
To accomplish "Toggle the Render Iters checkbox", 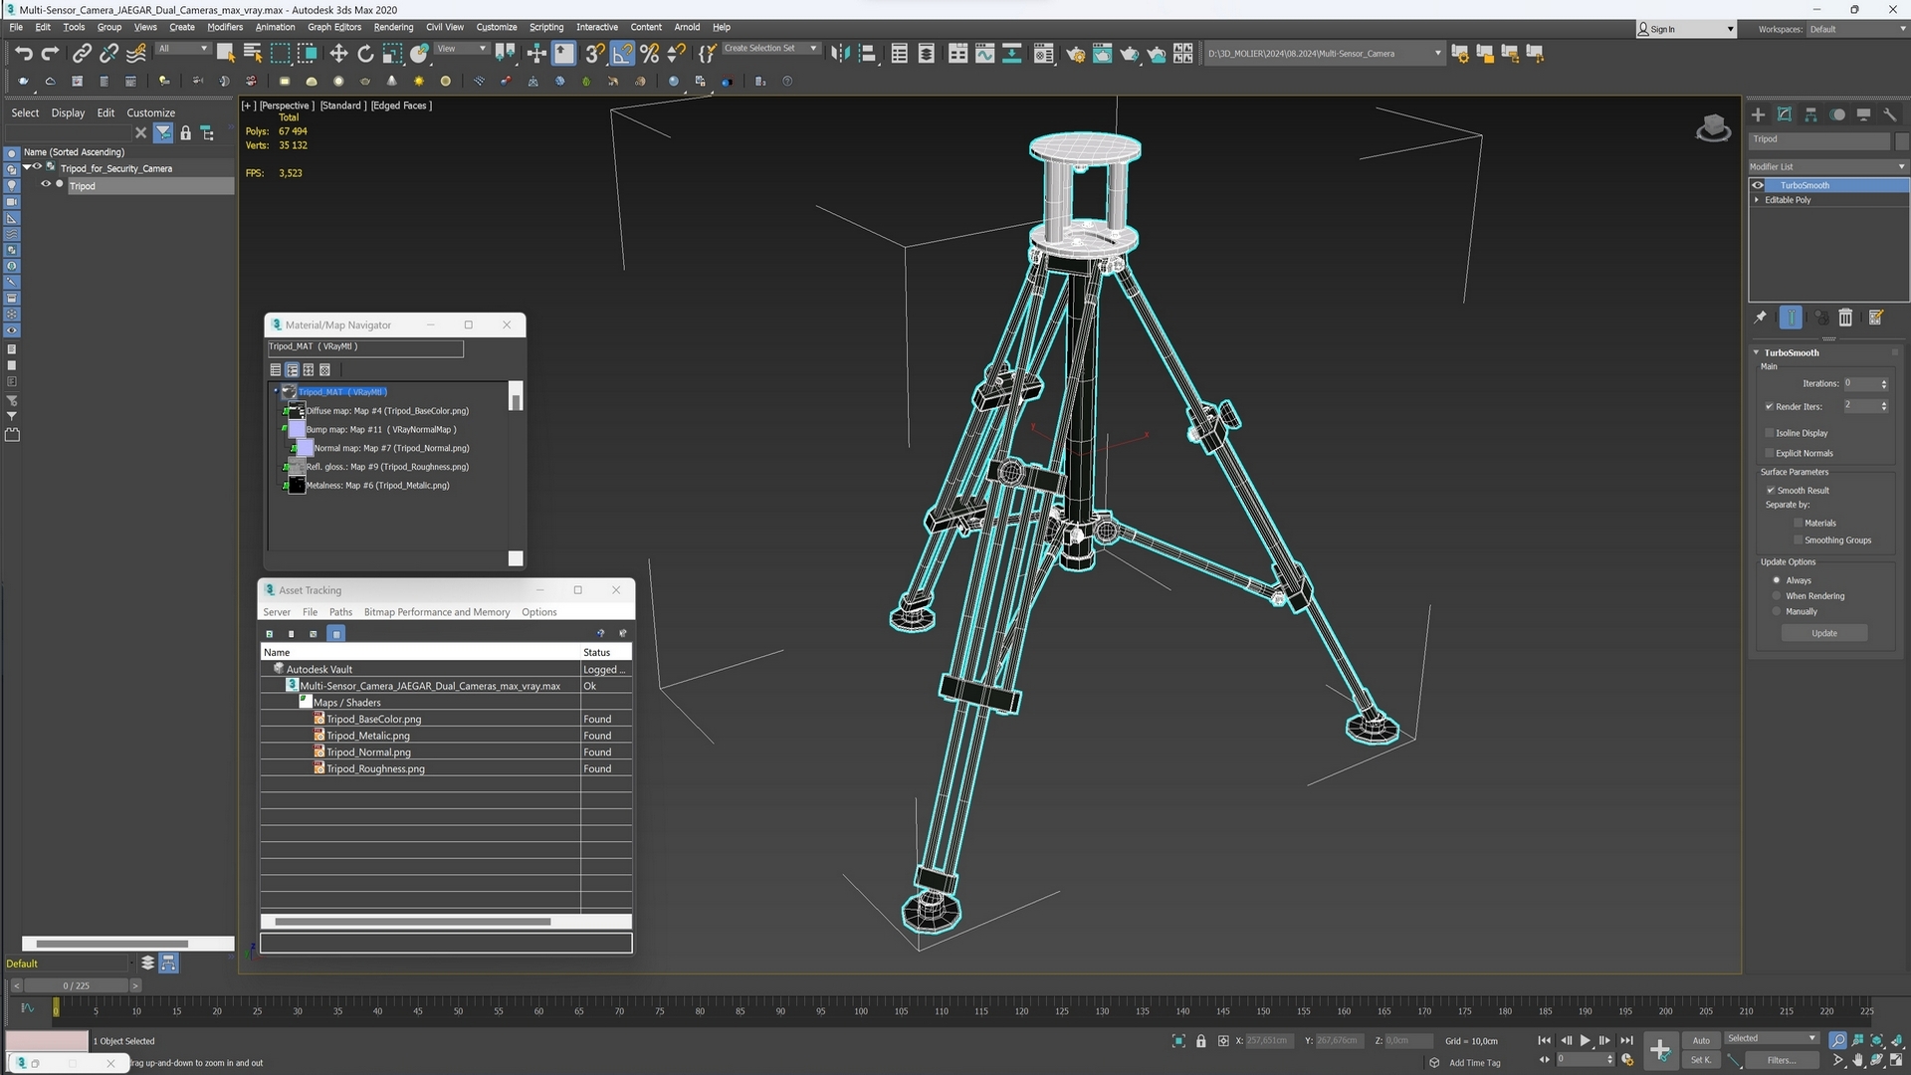I will tap(1770, 406).
